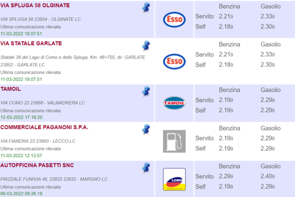Click the address Via Fiandra 23 Lecco
Viewport: 295px width, 197px height.
[x=38, y=141]
